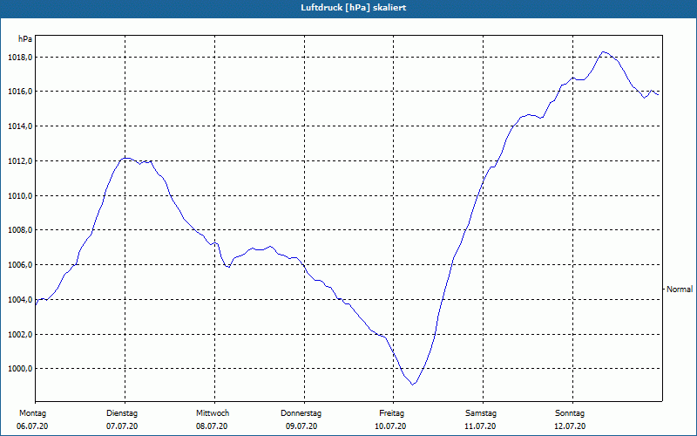Click the 'Samstag' day label
697x436 pixels.
pyautogui.click(x=481, y=413)
